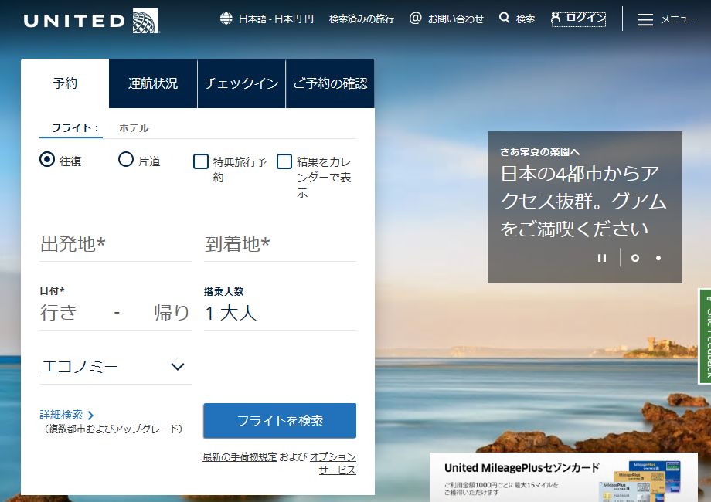Click the globe language icon
Viewport: 711px width, 502px height.
click(x=226, y=19)
